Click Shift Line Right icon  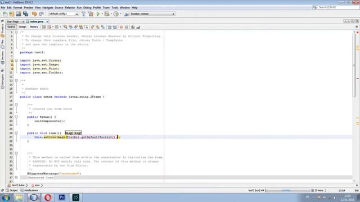coord(115,27)
